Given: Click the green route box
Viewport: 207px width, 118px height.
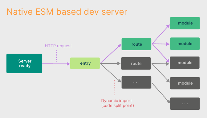Looking at the screenshot, I should coord(136,44).
